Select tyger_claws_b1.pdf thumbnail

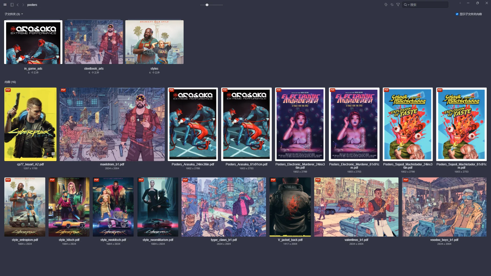point(224,207)
